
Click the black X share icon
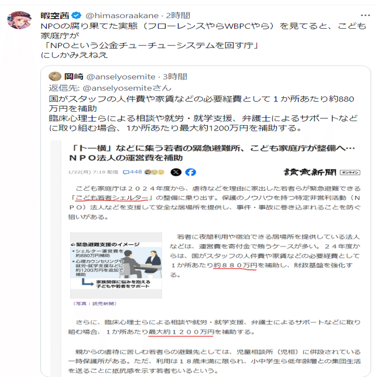176,172
